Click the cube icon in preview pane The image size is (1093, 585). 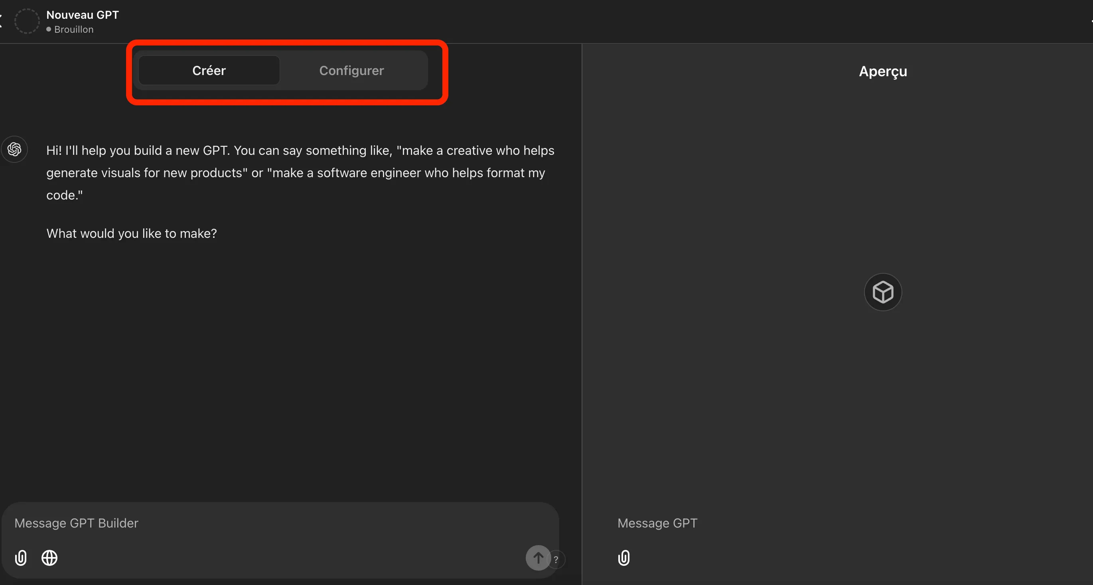click(882, 292)
